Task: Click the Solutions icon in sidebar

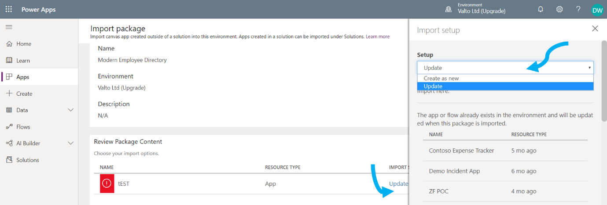Action: [x=9, y=160]
